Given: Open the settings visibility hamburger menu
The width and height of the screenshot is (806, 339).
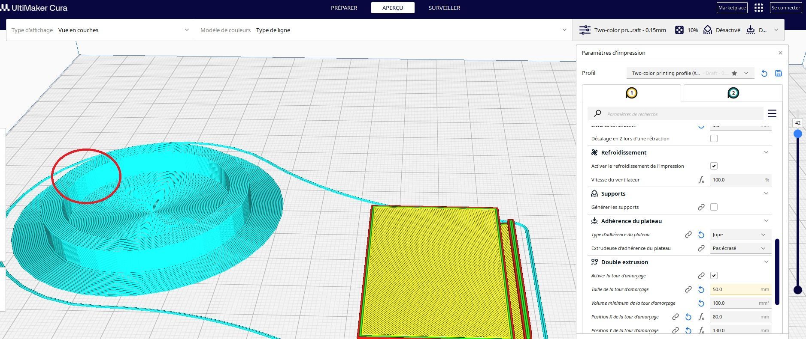Looking at the screenshot, I should [x=772, y=113].
